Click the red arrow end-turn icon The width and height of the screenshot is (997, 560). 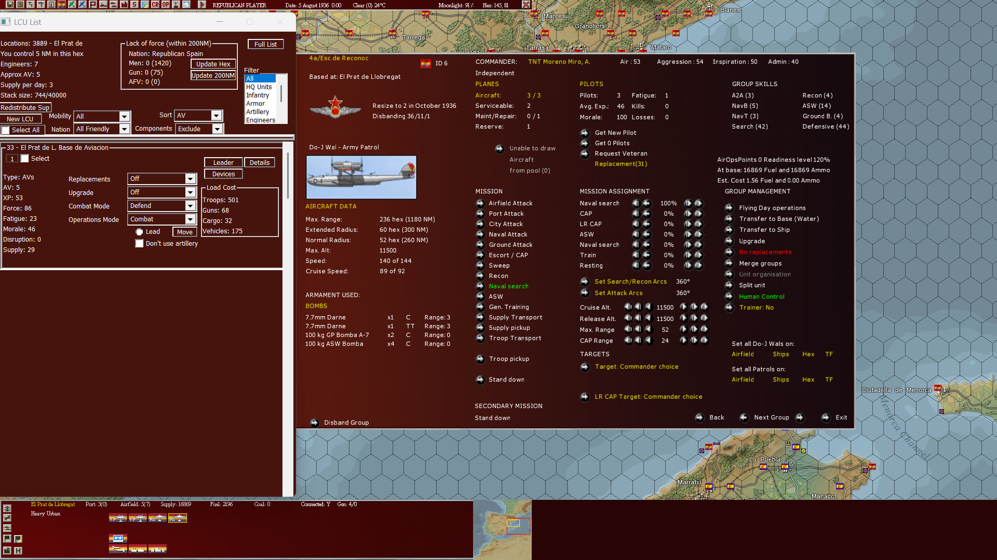pyautogui.click(x=203, y=4)
